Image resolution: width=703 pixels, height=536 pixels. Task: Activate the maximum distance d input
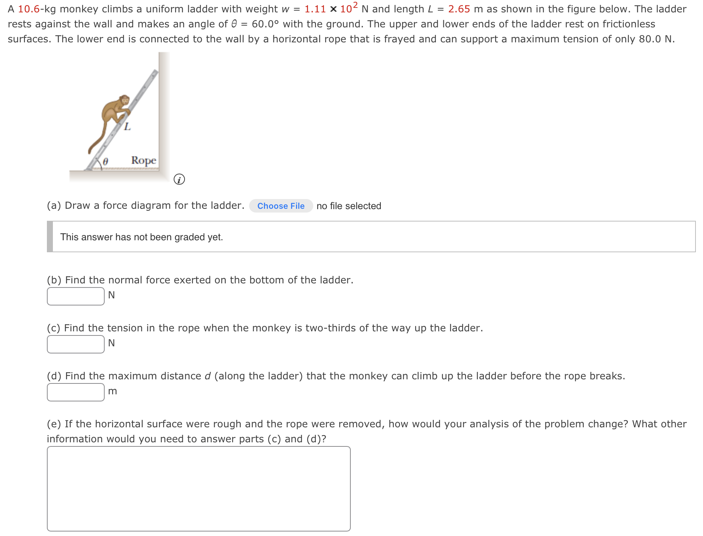click(x=76, y=392)
